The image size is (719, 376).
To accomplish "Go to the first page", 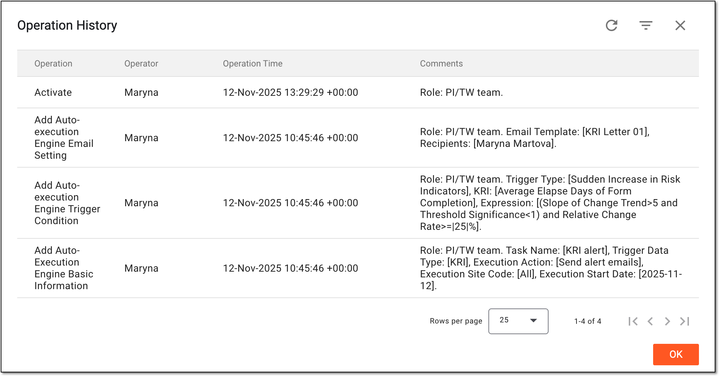I will [x=633, y=321].
